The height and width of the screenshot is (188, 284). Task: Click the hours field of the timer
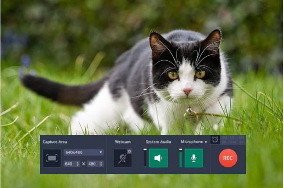(224, 139)
